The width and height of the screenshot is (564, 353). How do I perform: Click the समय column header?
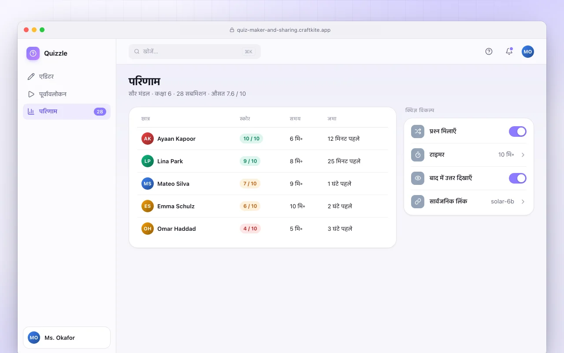295,119
